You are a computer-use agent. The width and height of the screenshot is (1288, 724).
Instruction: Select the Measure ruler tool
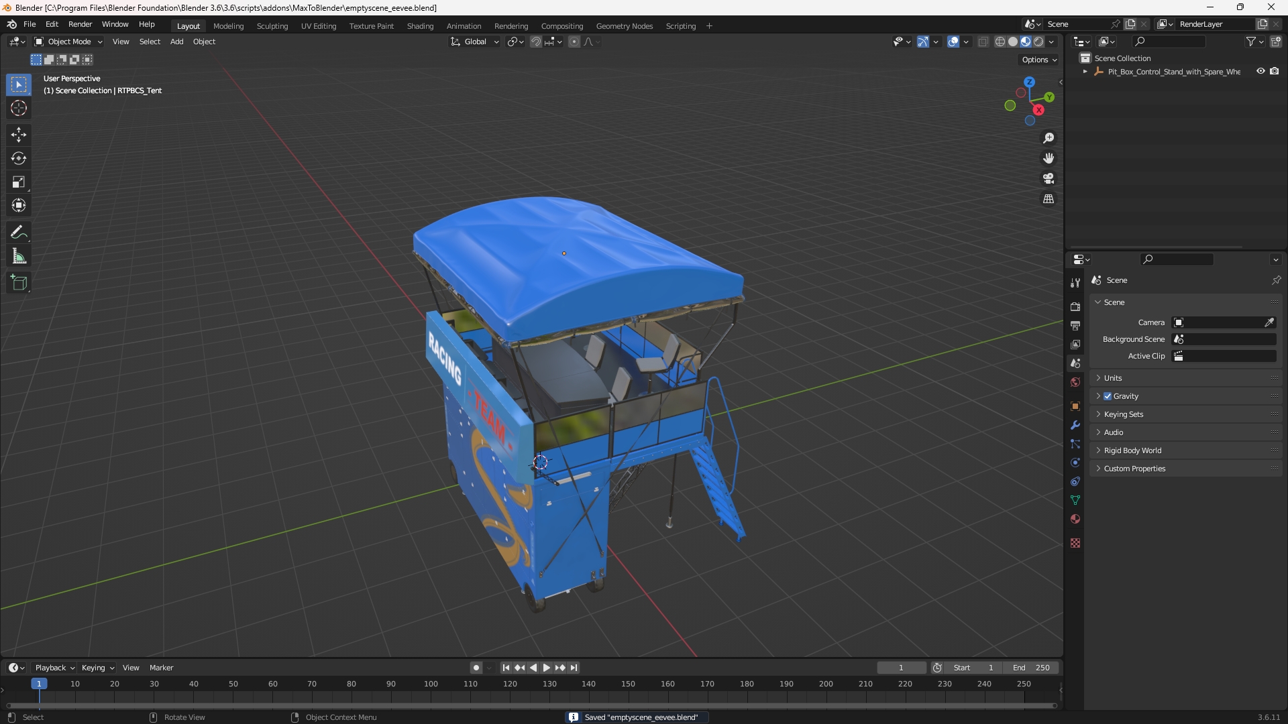click(19, 256)
